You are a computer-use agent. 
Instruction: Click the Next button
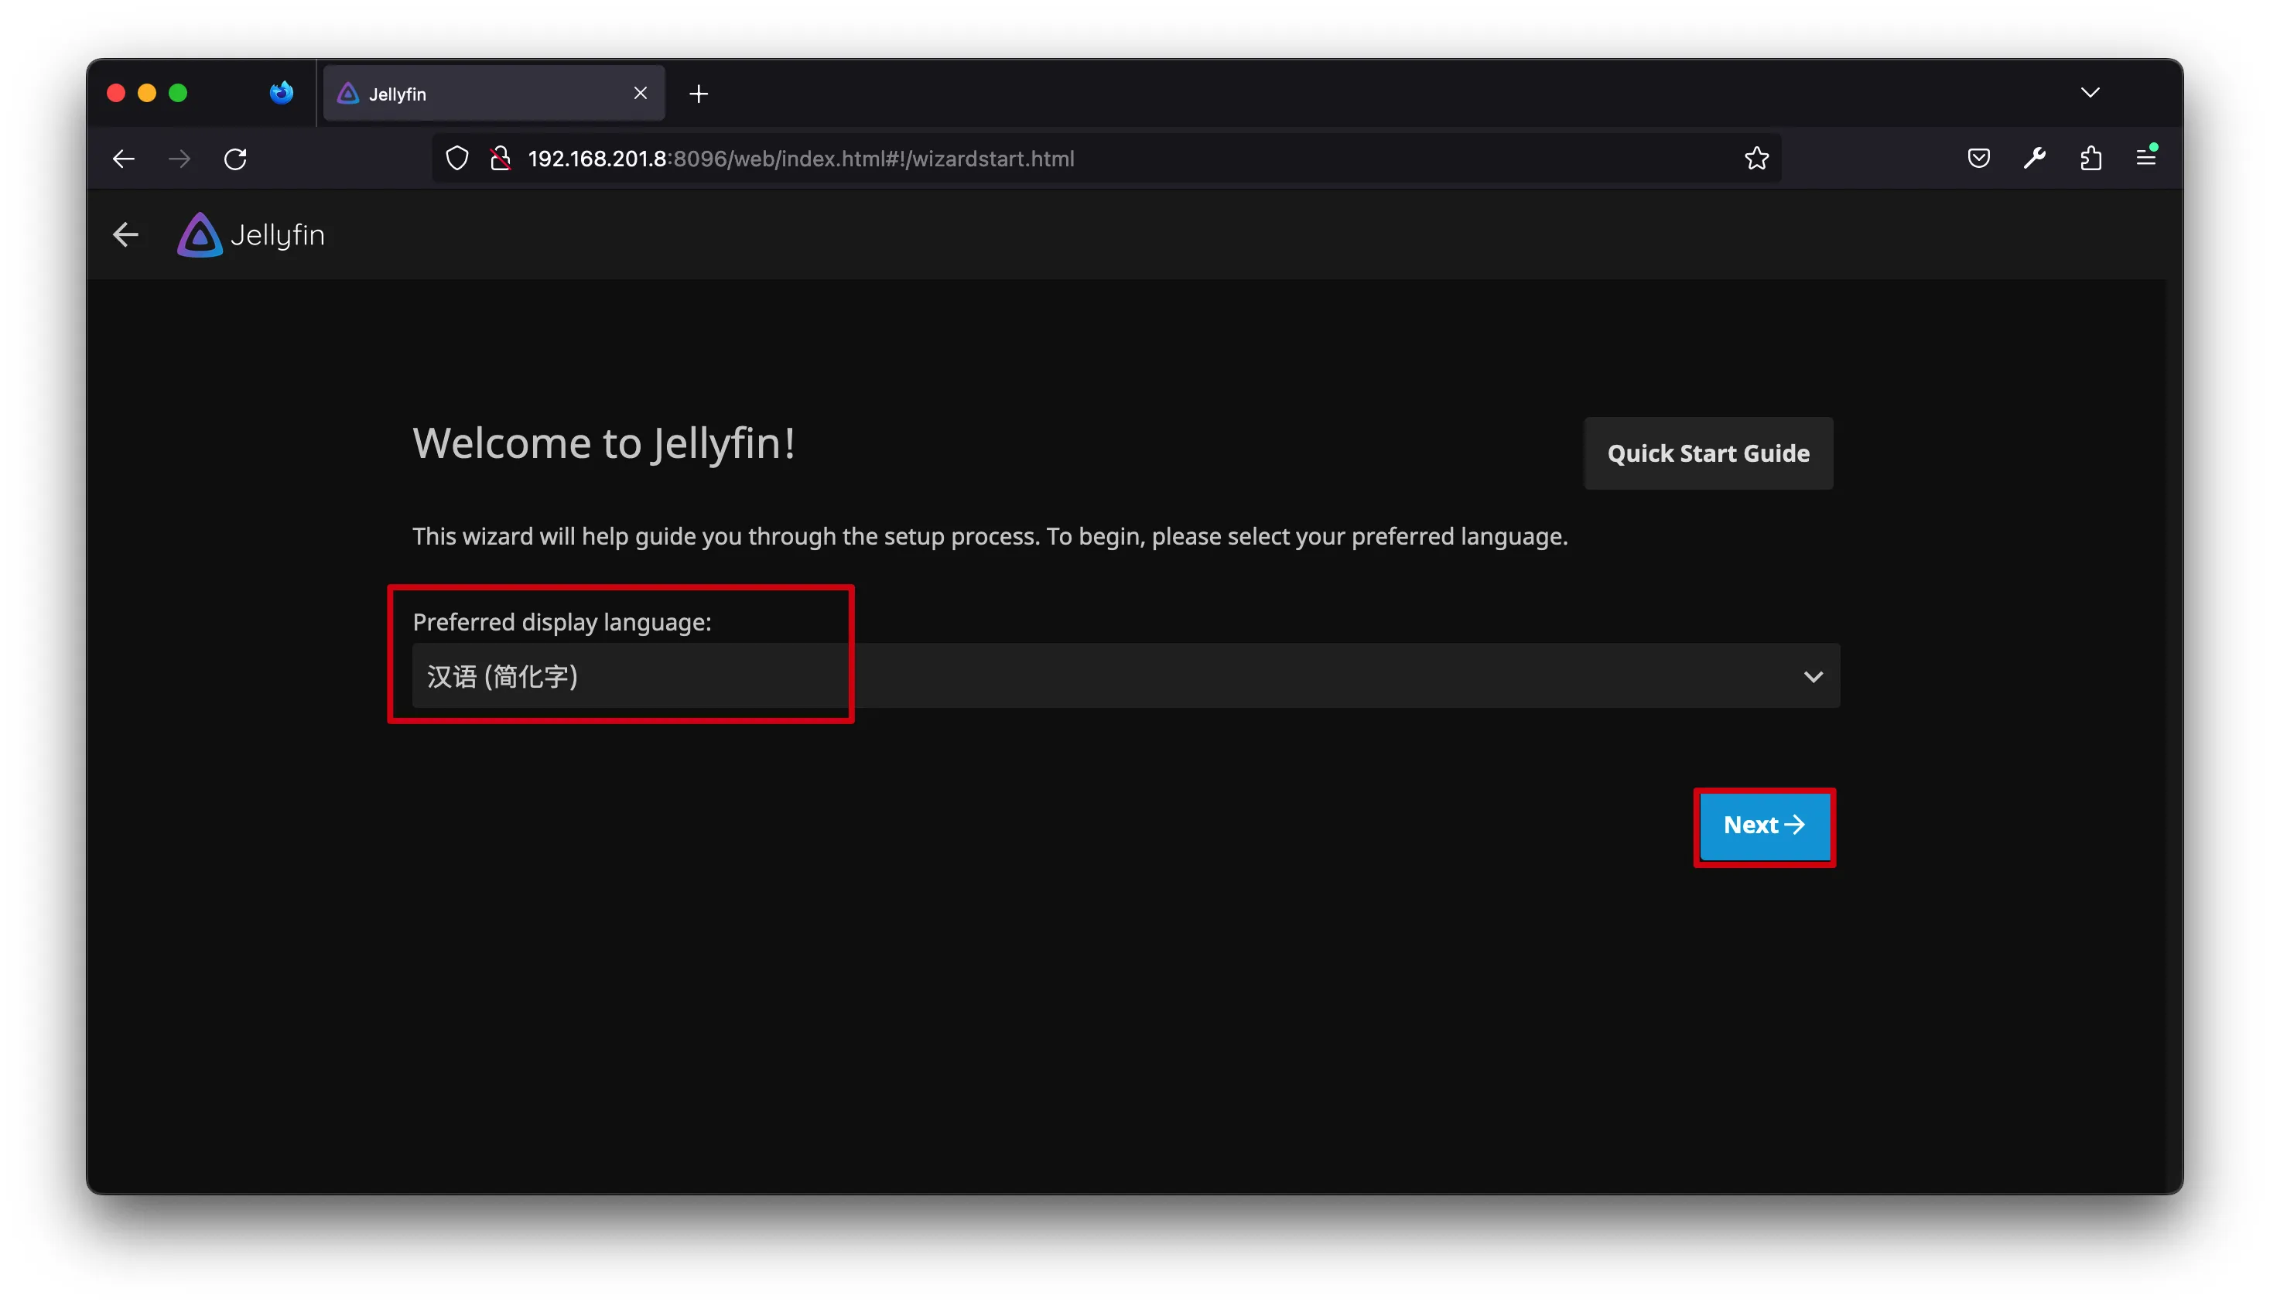coord(1764,825)
